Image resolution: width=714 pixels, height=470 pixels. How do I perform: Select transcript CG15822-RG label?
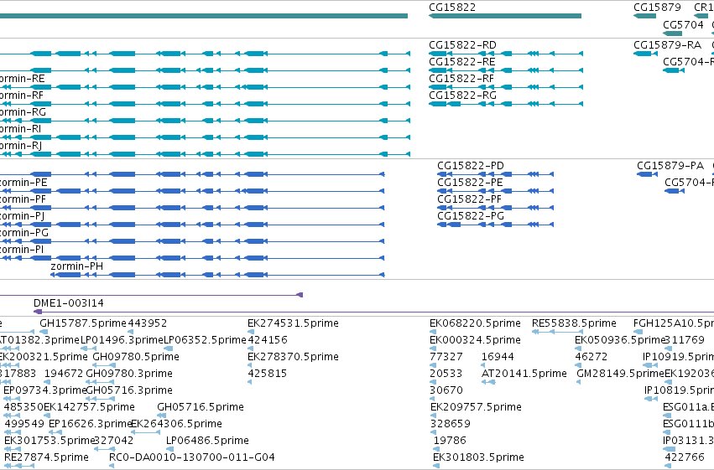coord(462,96)
